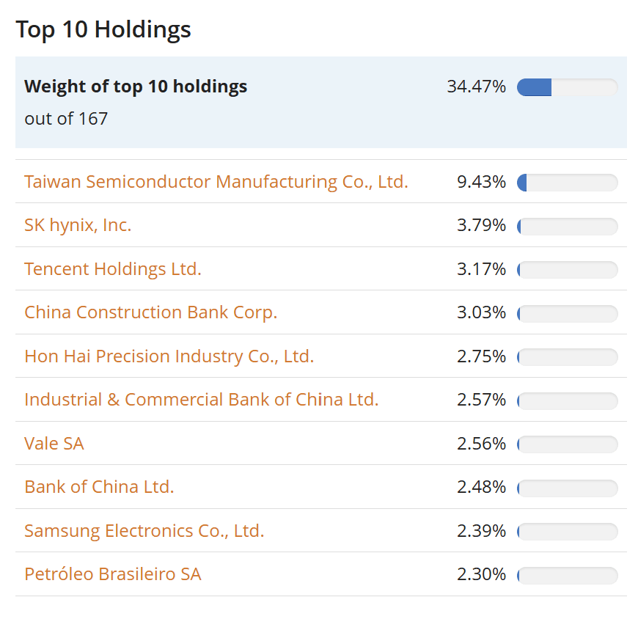Open China Construction Bank Corp. details
Screen dimensions: 638x619
[x=150, y=312]
